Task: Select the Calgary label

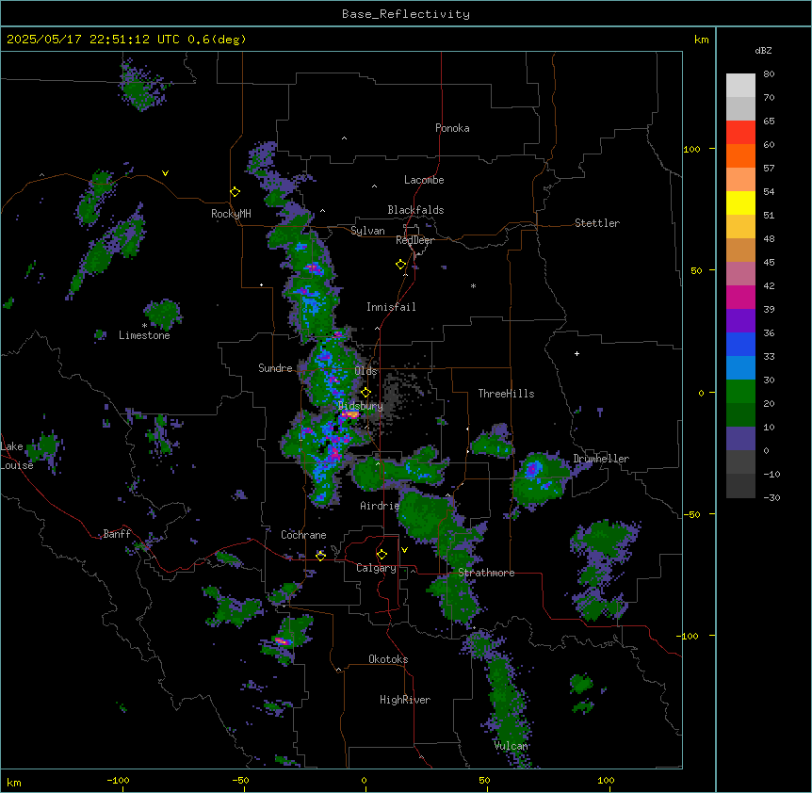Action: pos(376,568)
